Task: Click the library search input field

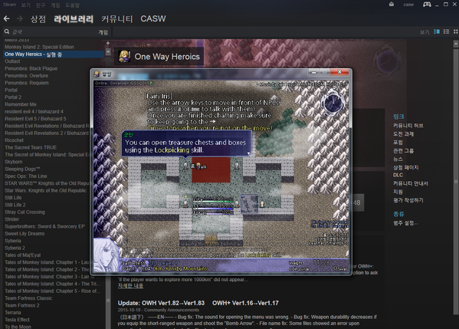Action: tap(54, 31)
